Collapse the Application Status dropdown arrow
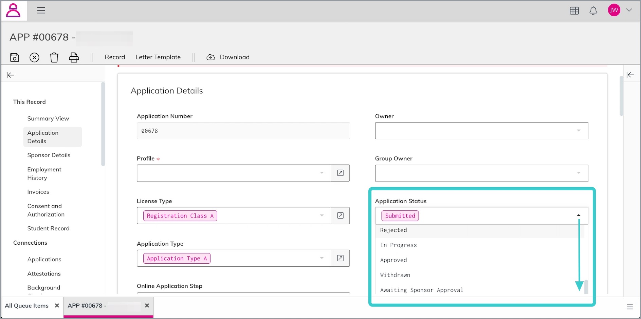Screen dimensions: 641x319 pyautogui.click(x=579, y=215)
